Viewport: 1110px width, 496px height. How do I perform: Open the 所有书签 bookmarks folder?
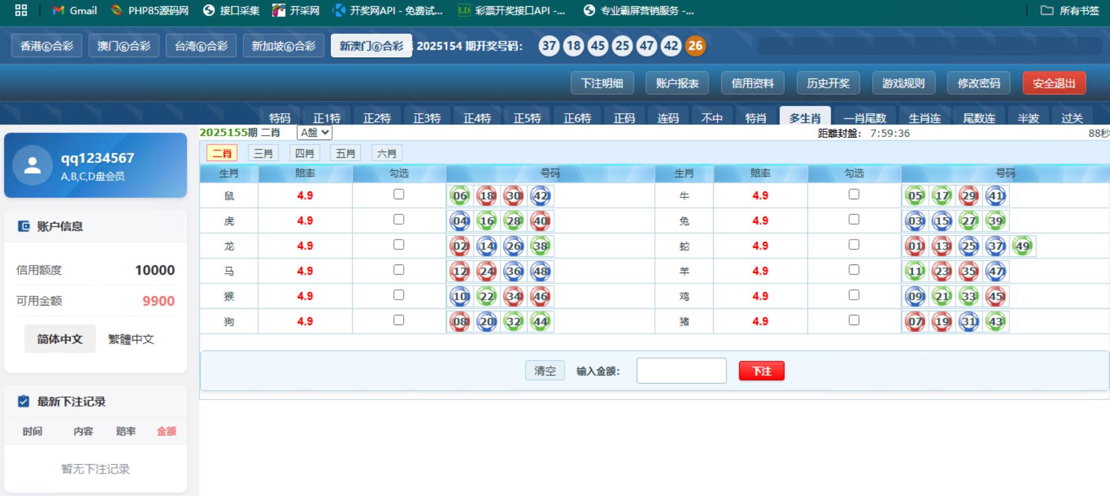1070,10
